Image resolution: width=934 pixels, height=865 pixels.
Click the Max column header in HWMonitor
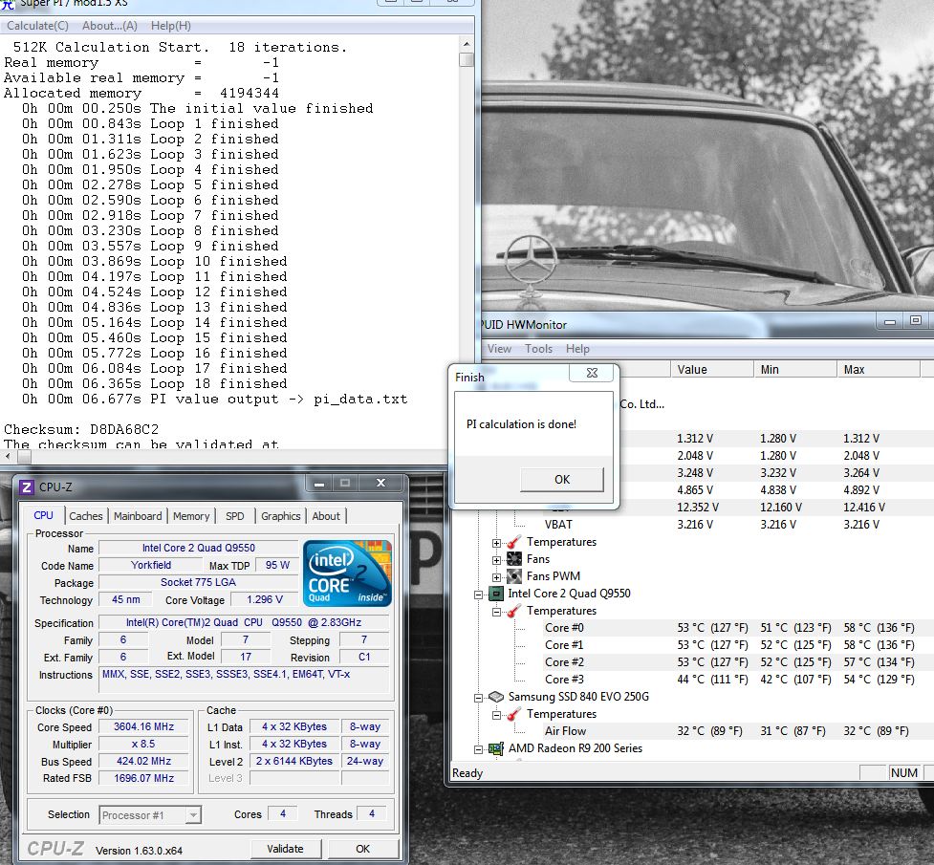pyautogui.click(x=879, y=369)
